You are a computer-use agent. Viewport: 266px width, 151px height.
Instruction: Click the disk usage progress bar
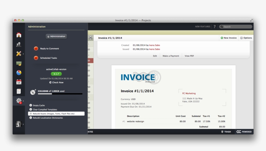pos(60,94)
